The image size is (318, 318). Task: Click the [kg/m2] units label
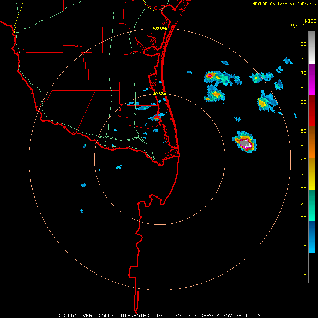(x=297, y=25)
